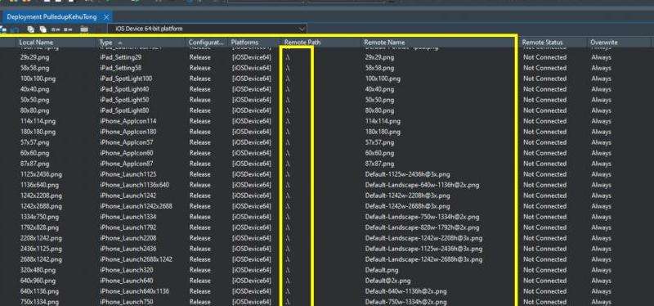Click Not Connected status in the 1792x828.png row
The width and height of the screenshot is (654, 306).
544,227
